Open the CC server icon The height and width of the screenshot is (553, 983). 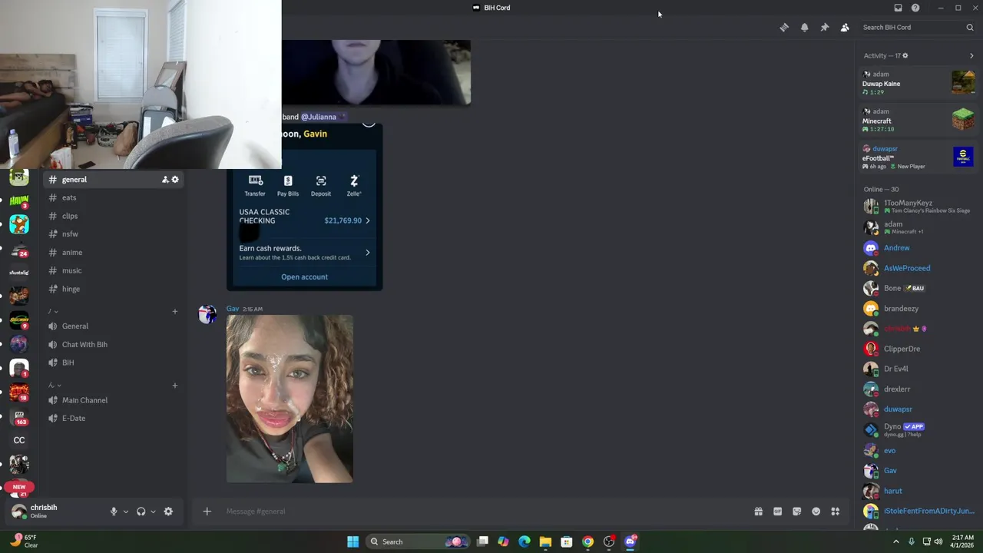coord(19,440)
